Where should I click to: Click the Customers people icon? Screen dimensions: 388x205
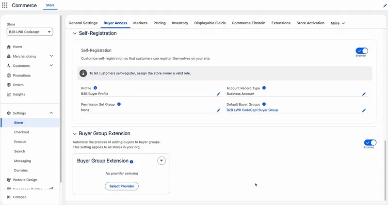click(x=9, y=66)
